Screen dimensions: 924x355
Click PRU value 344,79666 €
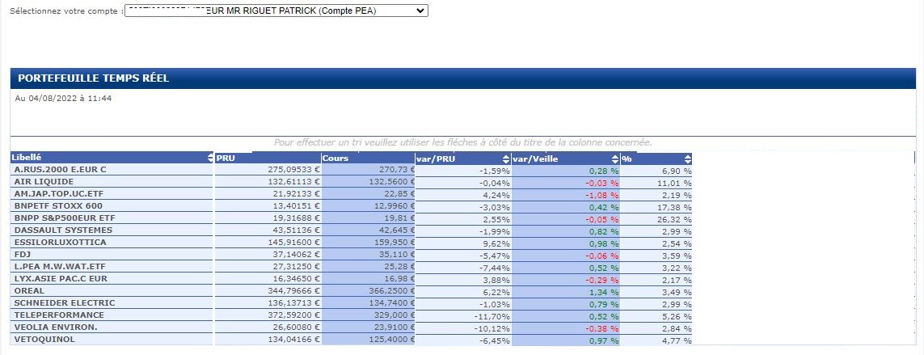(293, 291)
